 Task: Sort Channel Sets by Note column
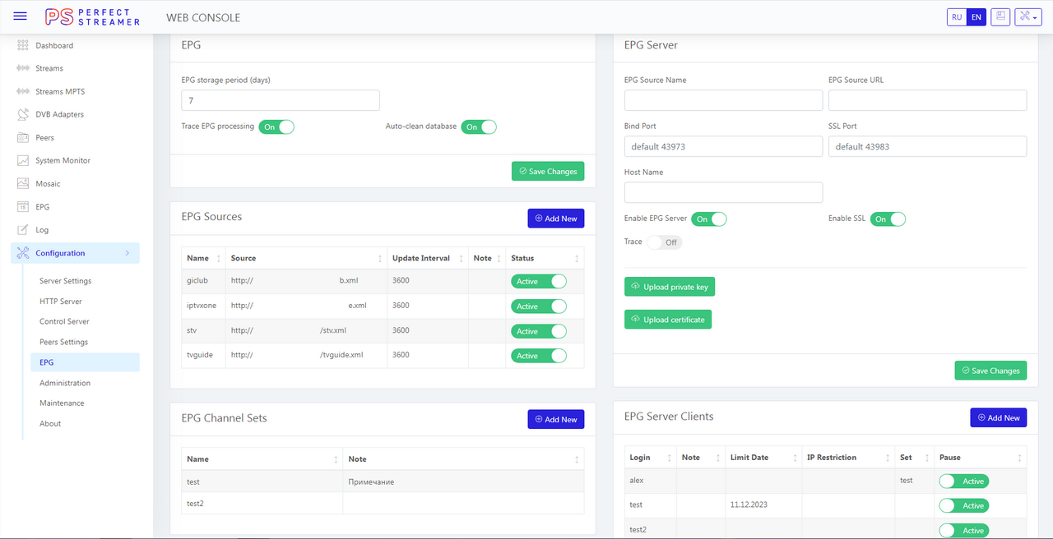pyautogui.click(x=463, y=459)
